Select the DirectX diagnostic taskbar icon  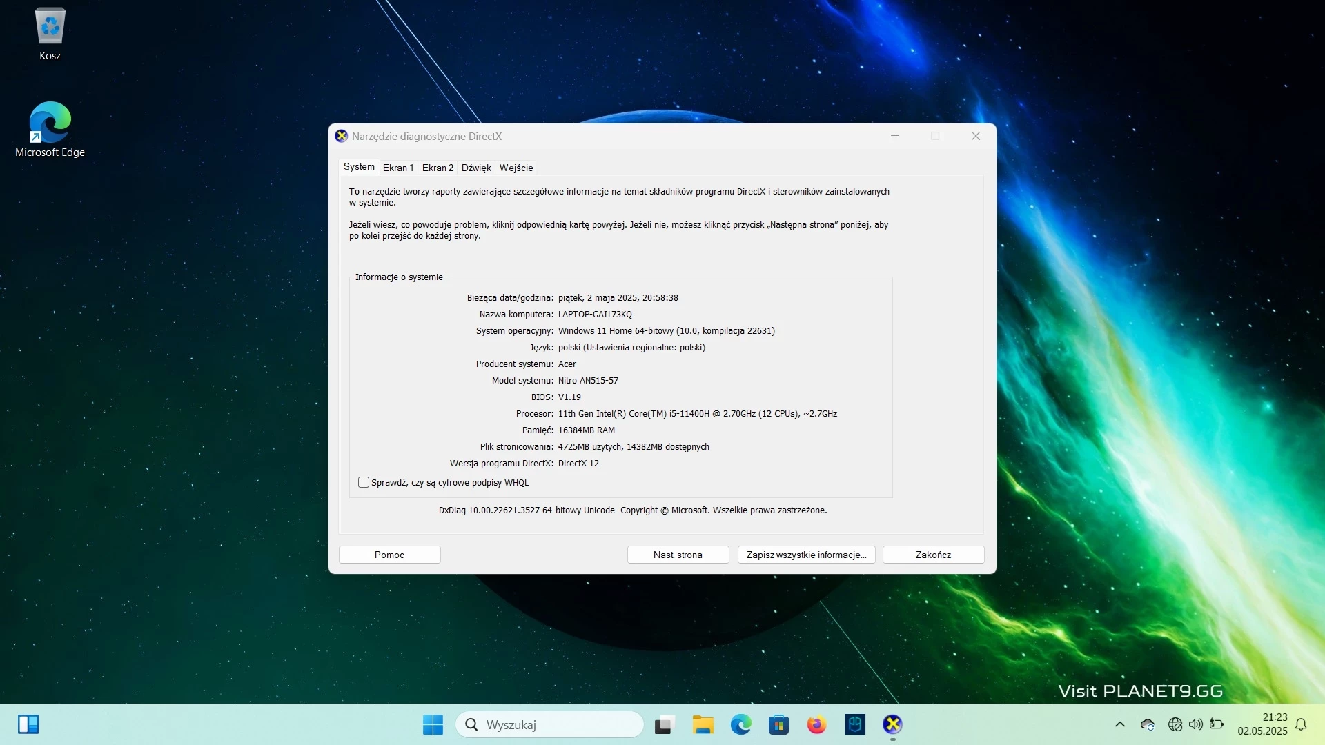[892, 724]
